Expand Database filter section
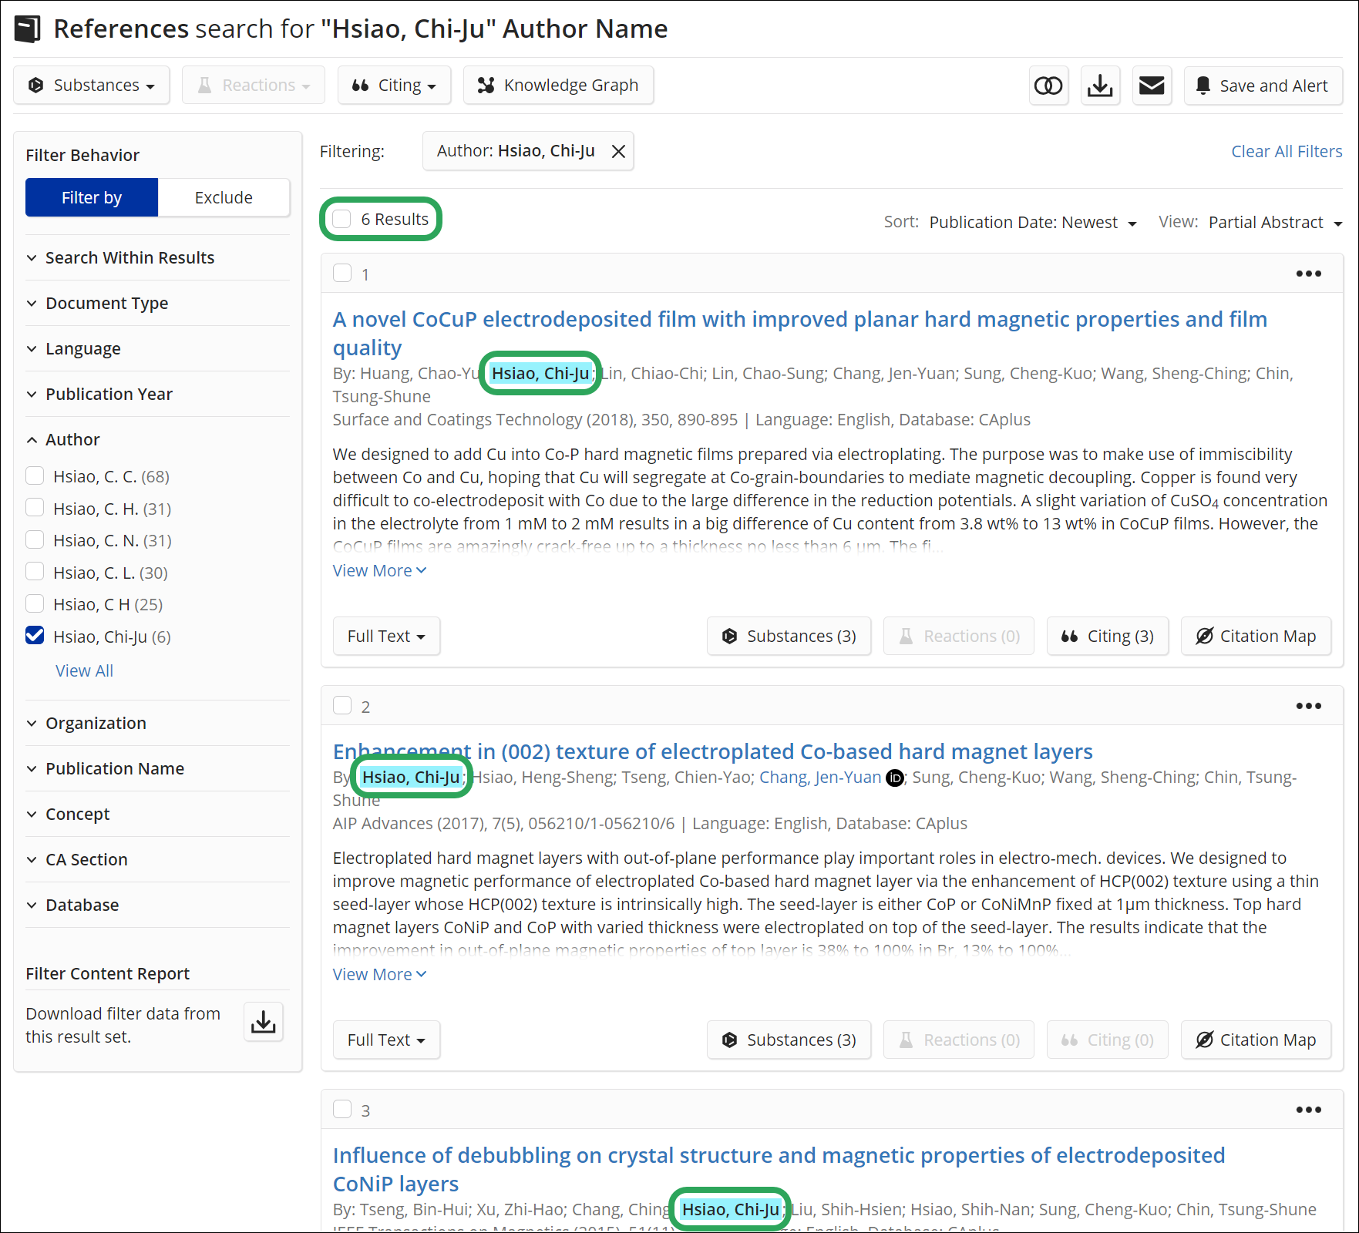The height and width of the screenshot is (1233, 1359). (157, 905)
